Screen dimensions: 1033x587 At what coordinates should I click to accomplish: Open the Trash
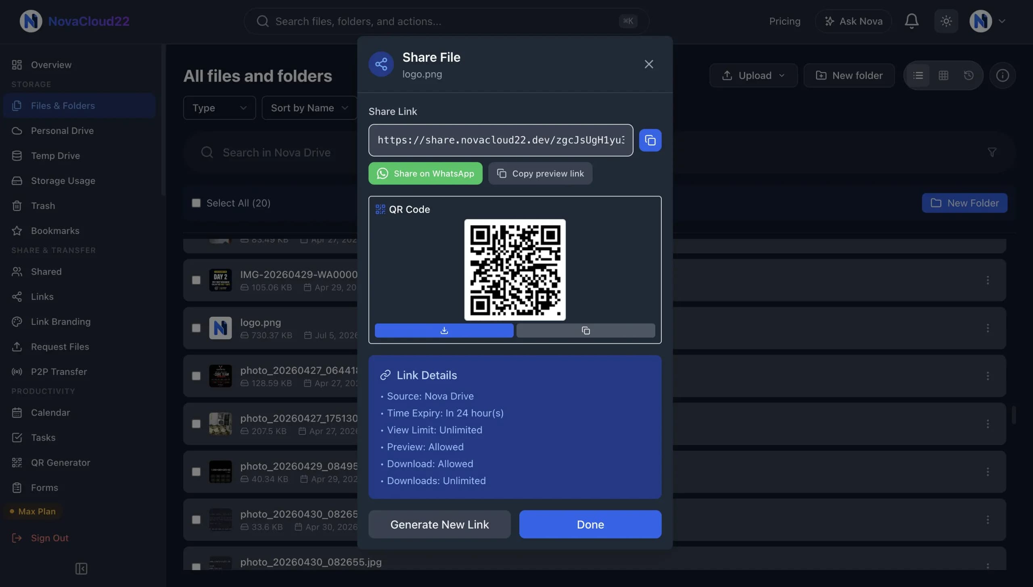click(x=79, y=206)
